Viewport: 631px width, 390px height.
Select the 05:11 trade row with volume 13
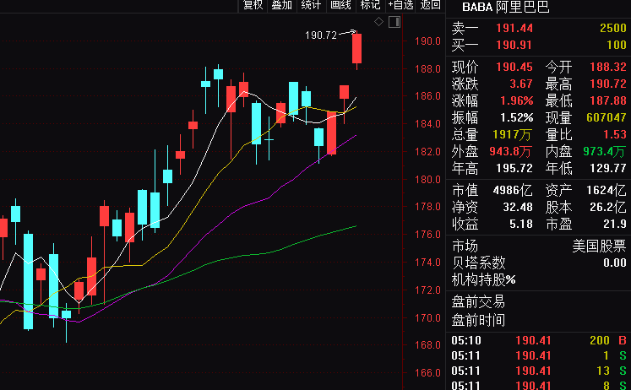click(538, 371)
